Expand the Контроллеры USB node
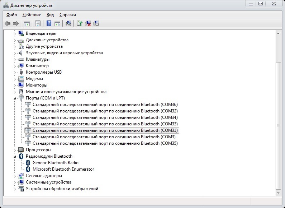This screenshot has height=208, width=285. tap(15, 73)
